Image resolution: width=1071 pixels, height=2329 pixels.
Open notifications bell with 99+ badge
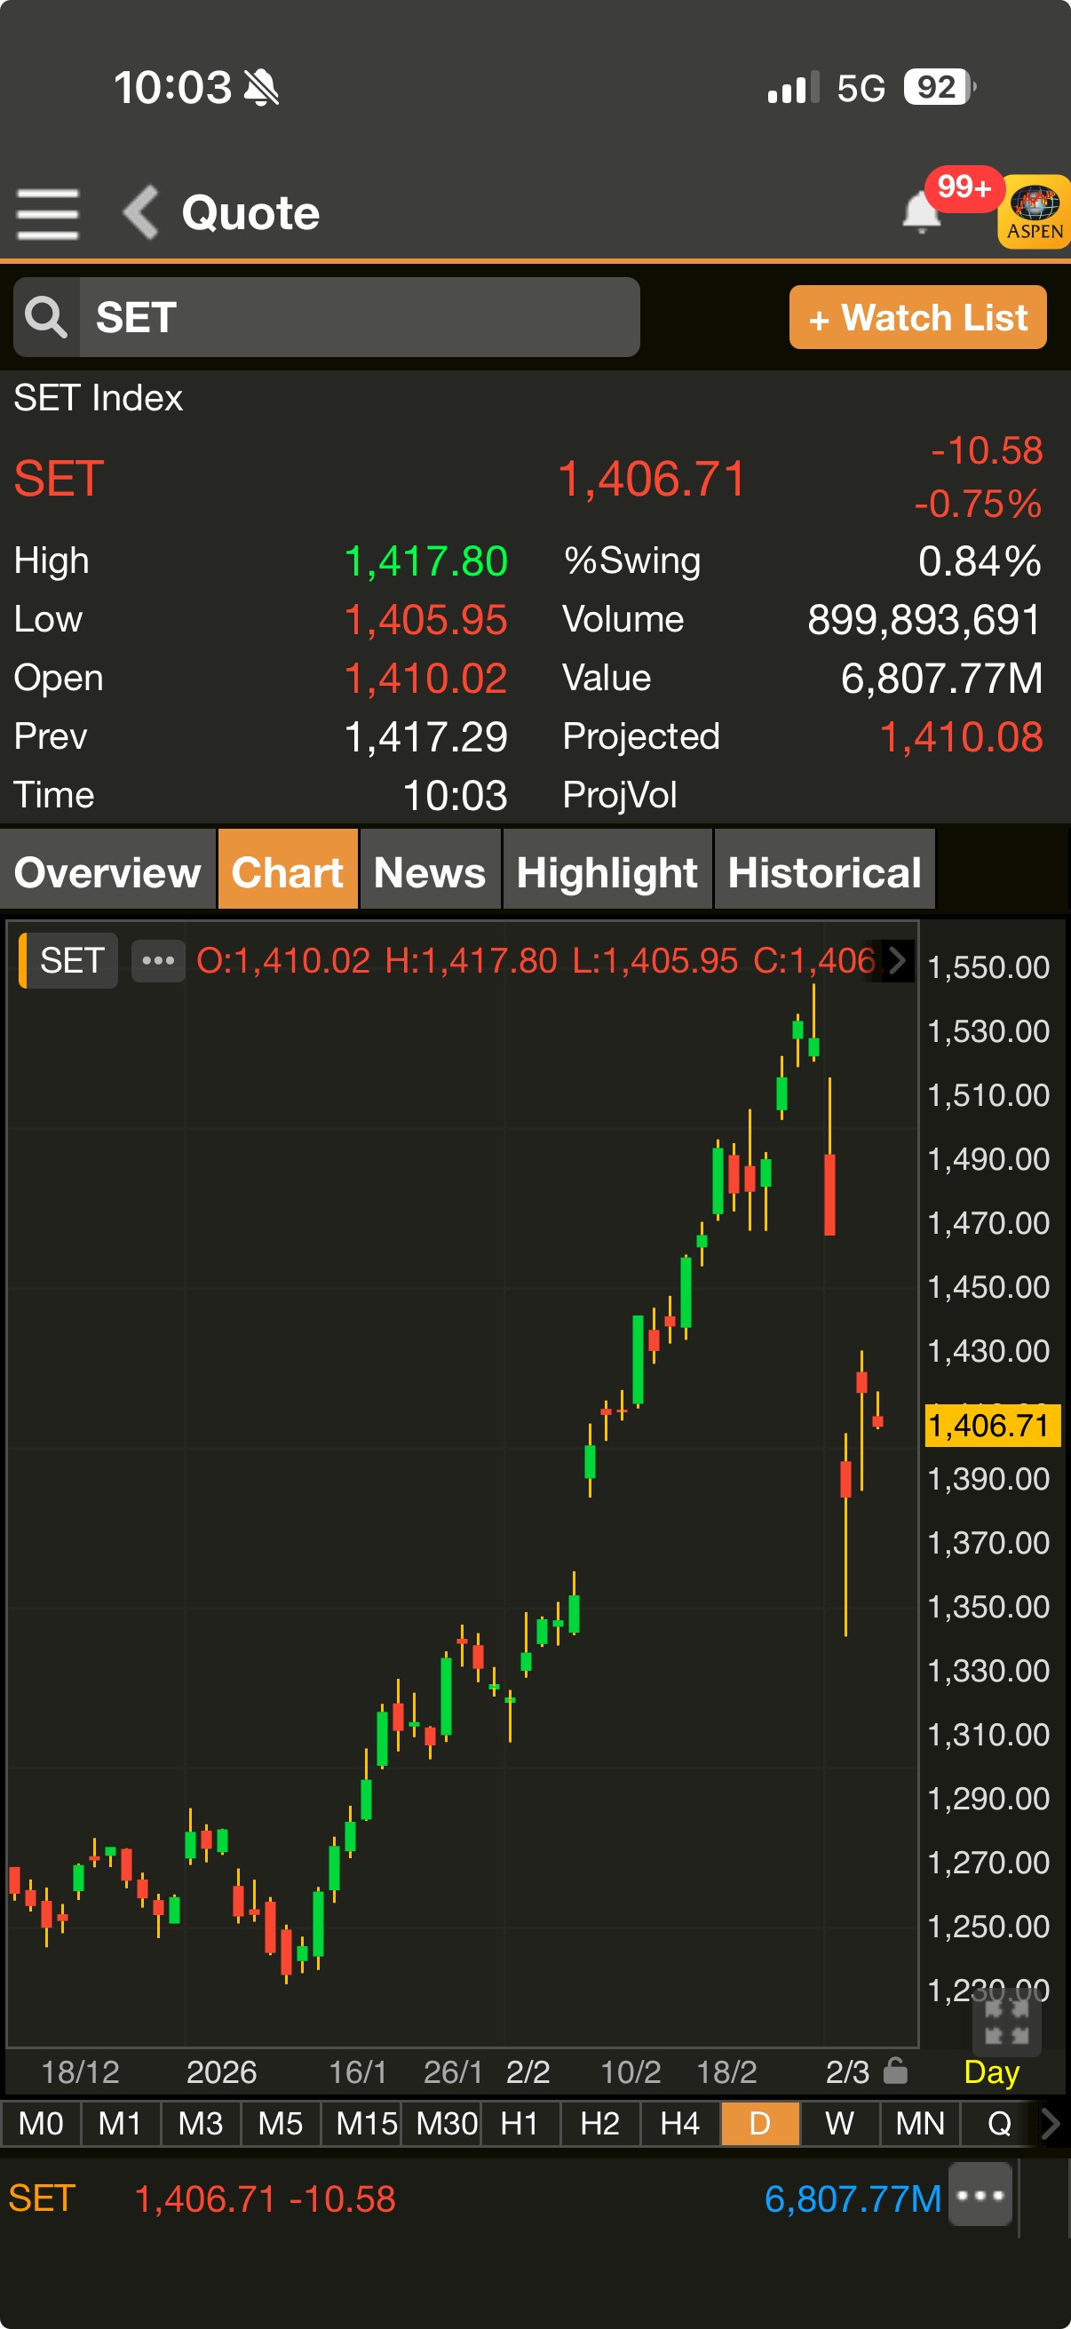922,213
